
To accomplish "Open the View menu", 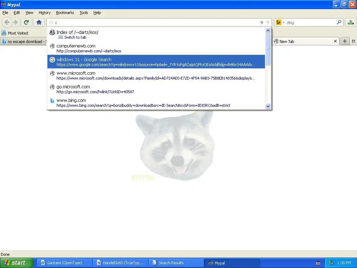I will [29, 13].
